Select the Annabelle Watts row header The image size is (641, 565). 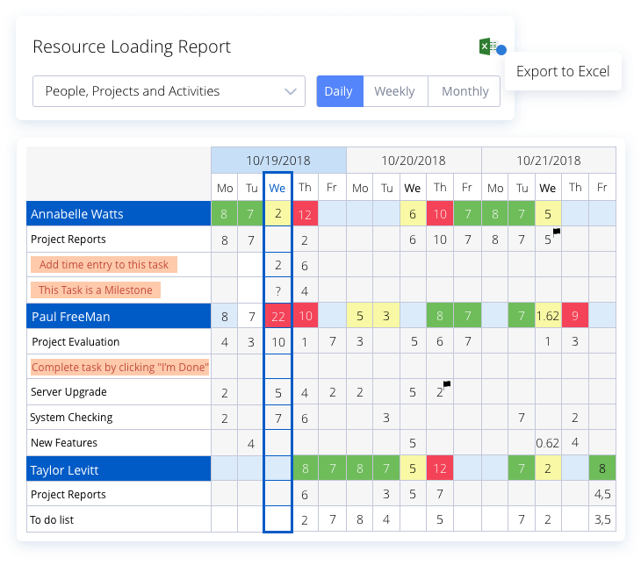[x=119, y=213]
